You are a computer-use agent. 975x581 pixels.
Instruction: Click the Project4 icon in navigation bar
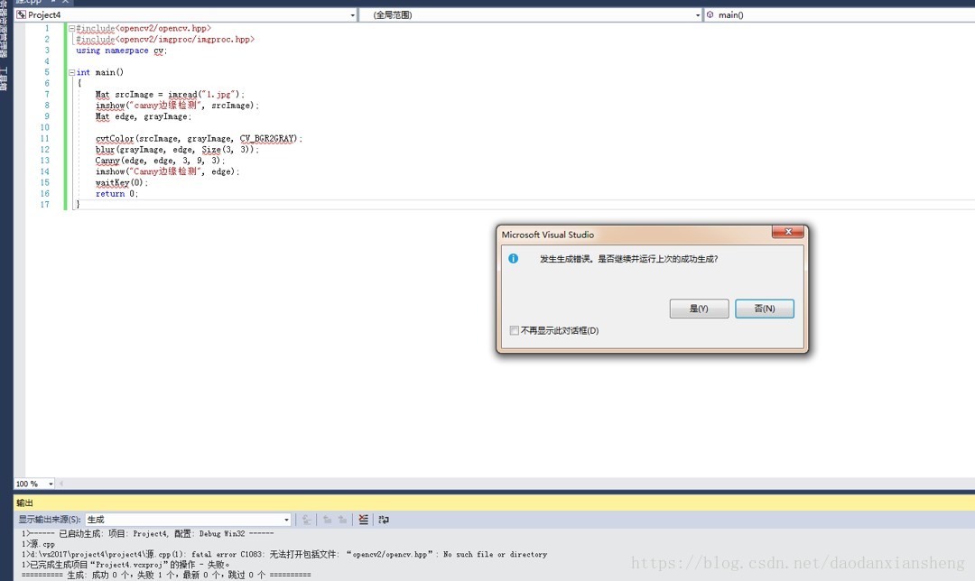click(21, 15)
